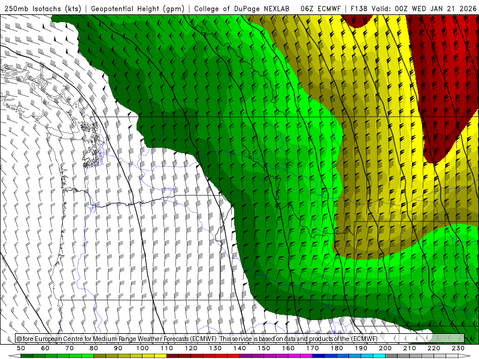The width and height of the screenshot is (479, 359).
Task: Click 'College of DuPage NEXLAB' header text
Action: click(x=242, y=9)
